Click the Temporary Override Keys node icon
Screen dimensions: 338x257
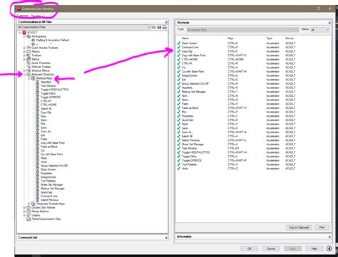click(33, 204)
